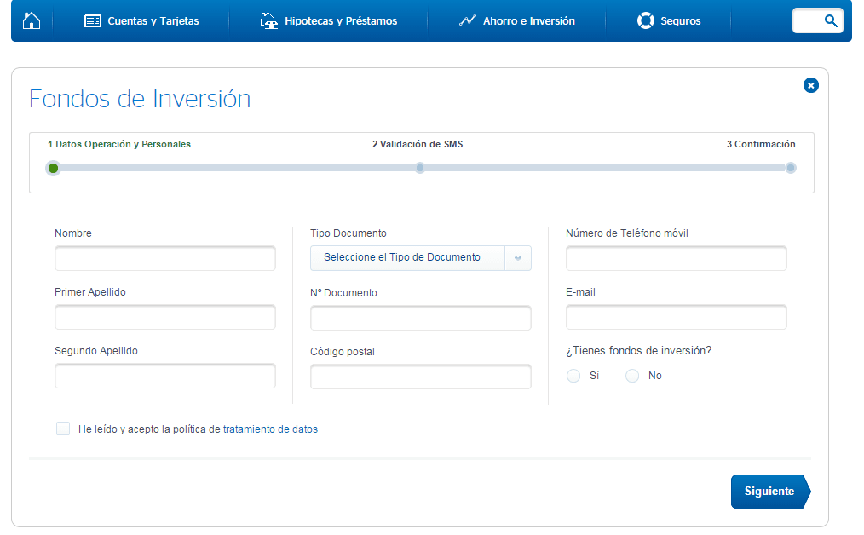Click the Código postal label

coord(343,352)
